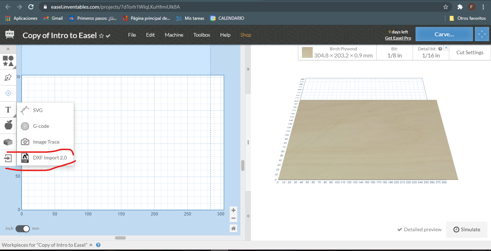Screen dimensions: 491x251
Task: Click the pane divider grip handle
Action: [248, 143]
